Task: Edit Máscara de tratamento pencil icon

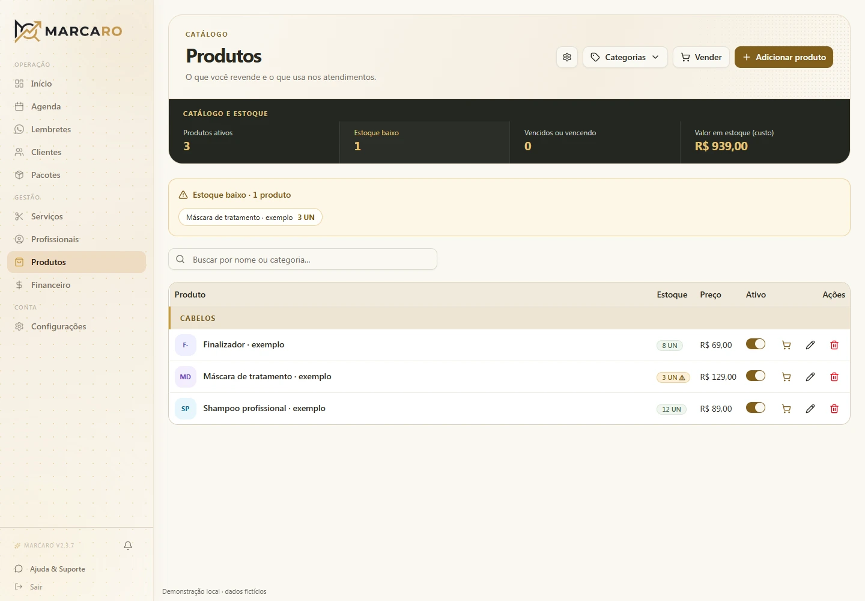Action: click(810, 377)
